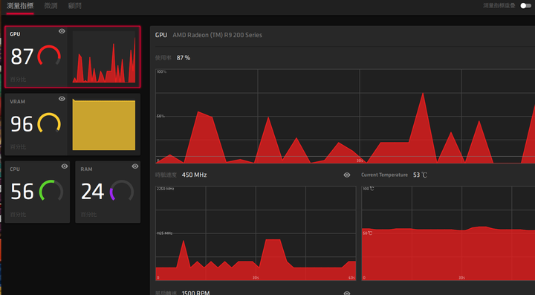Click the RAM purple usage gauge ring
The width and height of the screenshot is (535, 295).
(121, 191)
